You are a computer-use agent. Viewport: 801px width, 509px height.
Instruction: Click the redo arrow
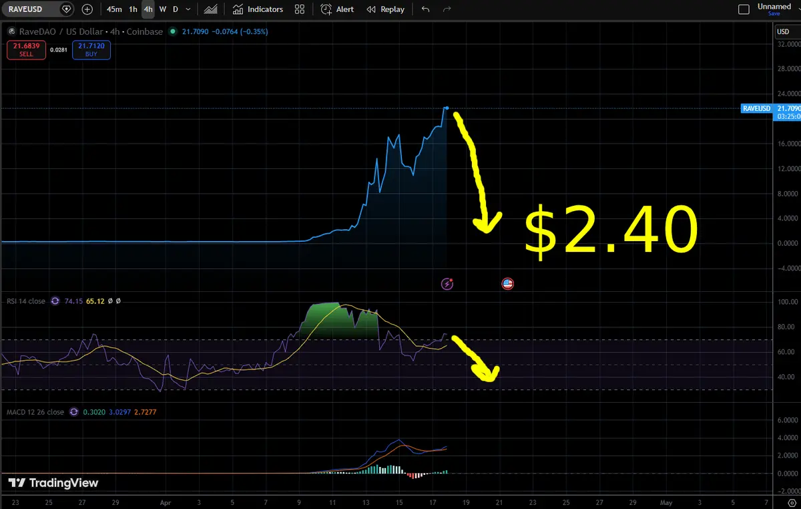pyautogui.click(x=447, y=9)
